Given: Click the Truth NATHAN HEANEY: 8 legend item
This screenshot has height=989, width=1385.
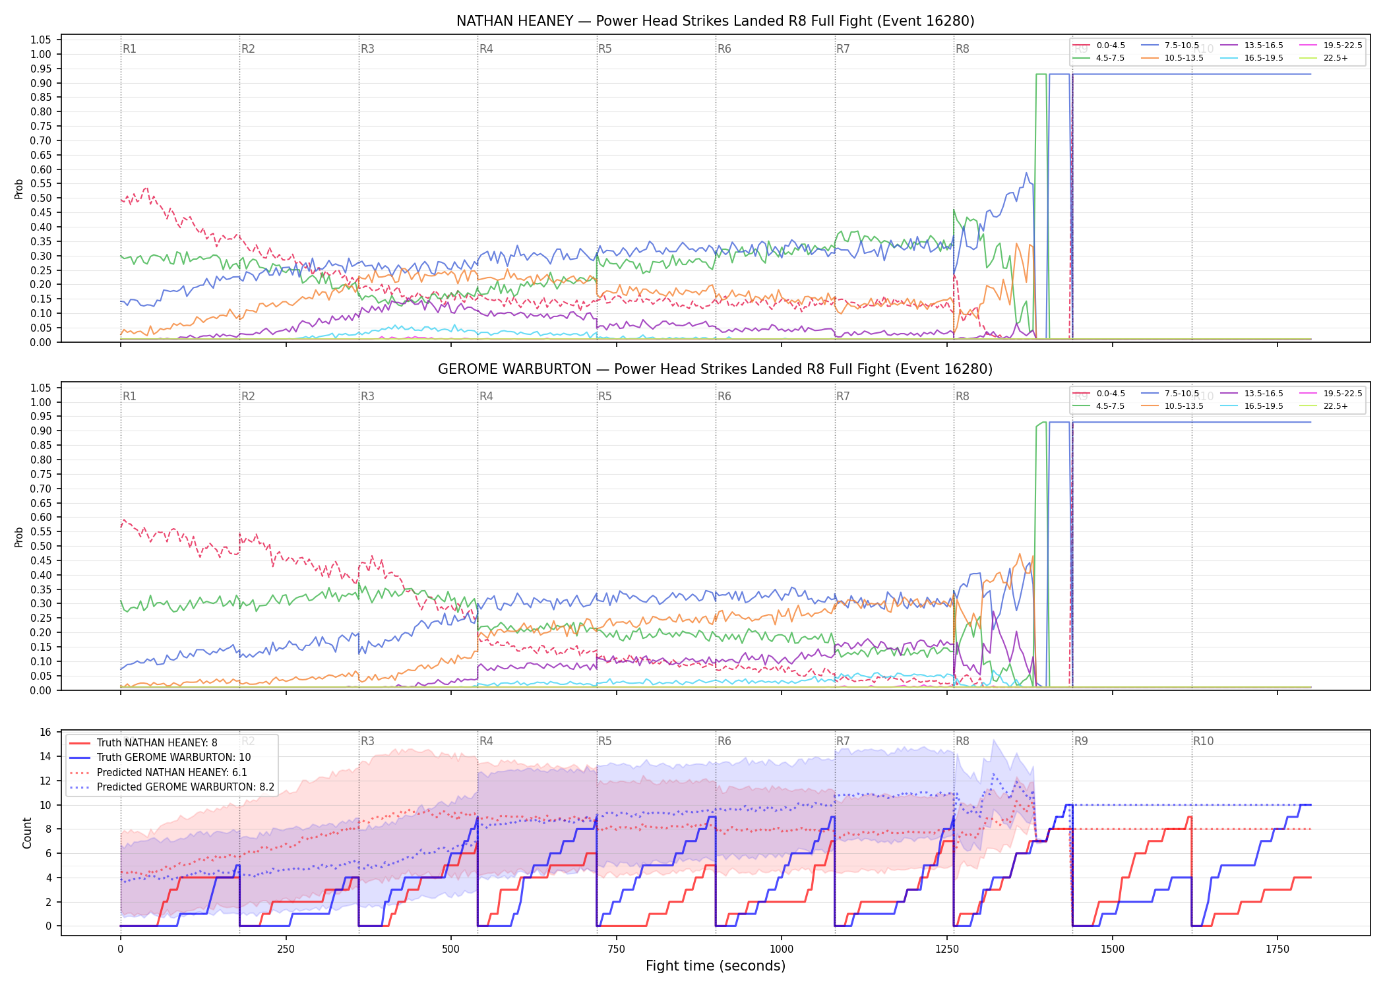Looking at the screenshot, I should coord(143,743).
